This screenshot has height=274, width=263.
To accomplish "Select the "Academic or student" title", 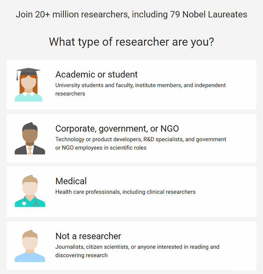I will tap(96, 74).
